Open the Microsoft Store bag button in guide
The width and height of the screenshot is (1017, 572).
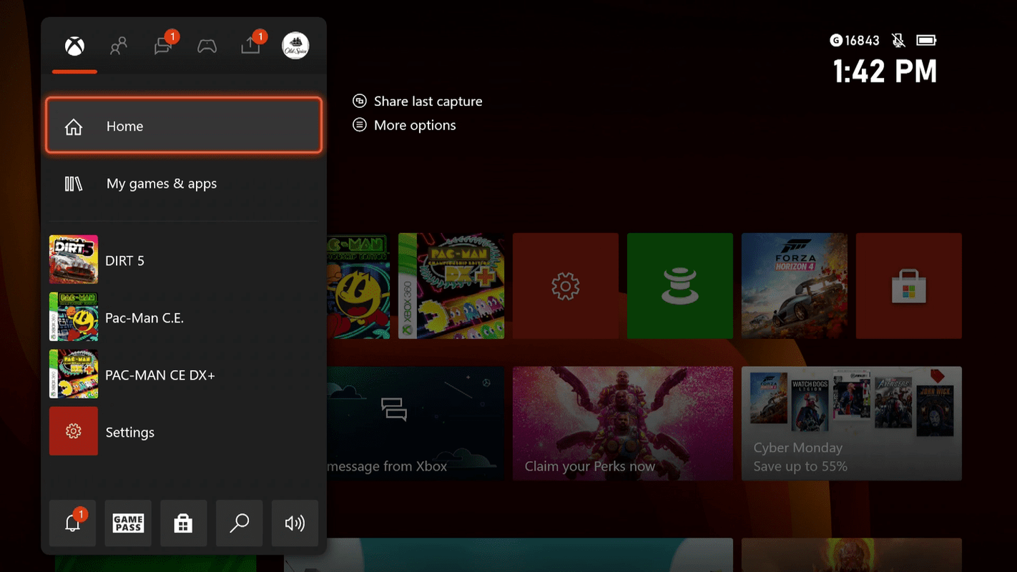point(184,523)
